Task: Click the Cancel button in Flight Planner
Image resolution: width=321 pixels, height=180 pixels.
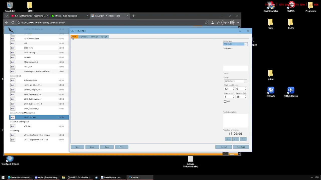Action: (224, 147)
